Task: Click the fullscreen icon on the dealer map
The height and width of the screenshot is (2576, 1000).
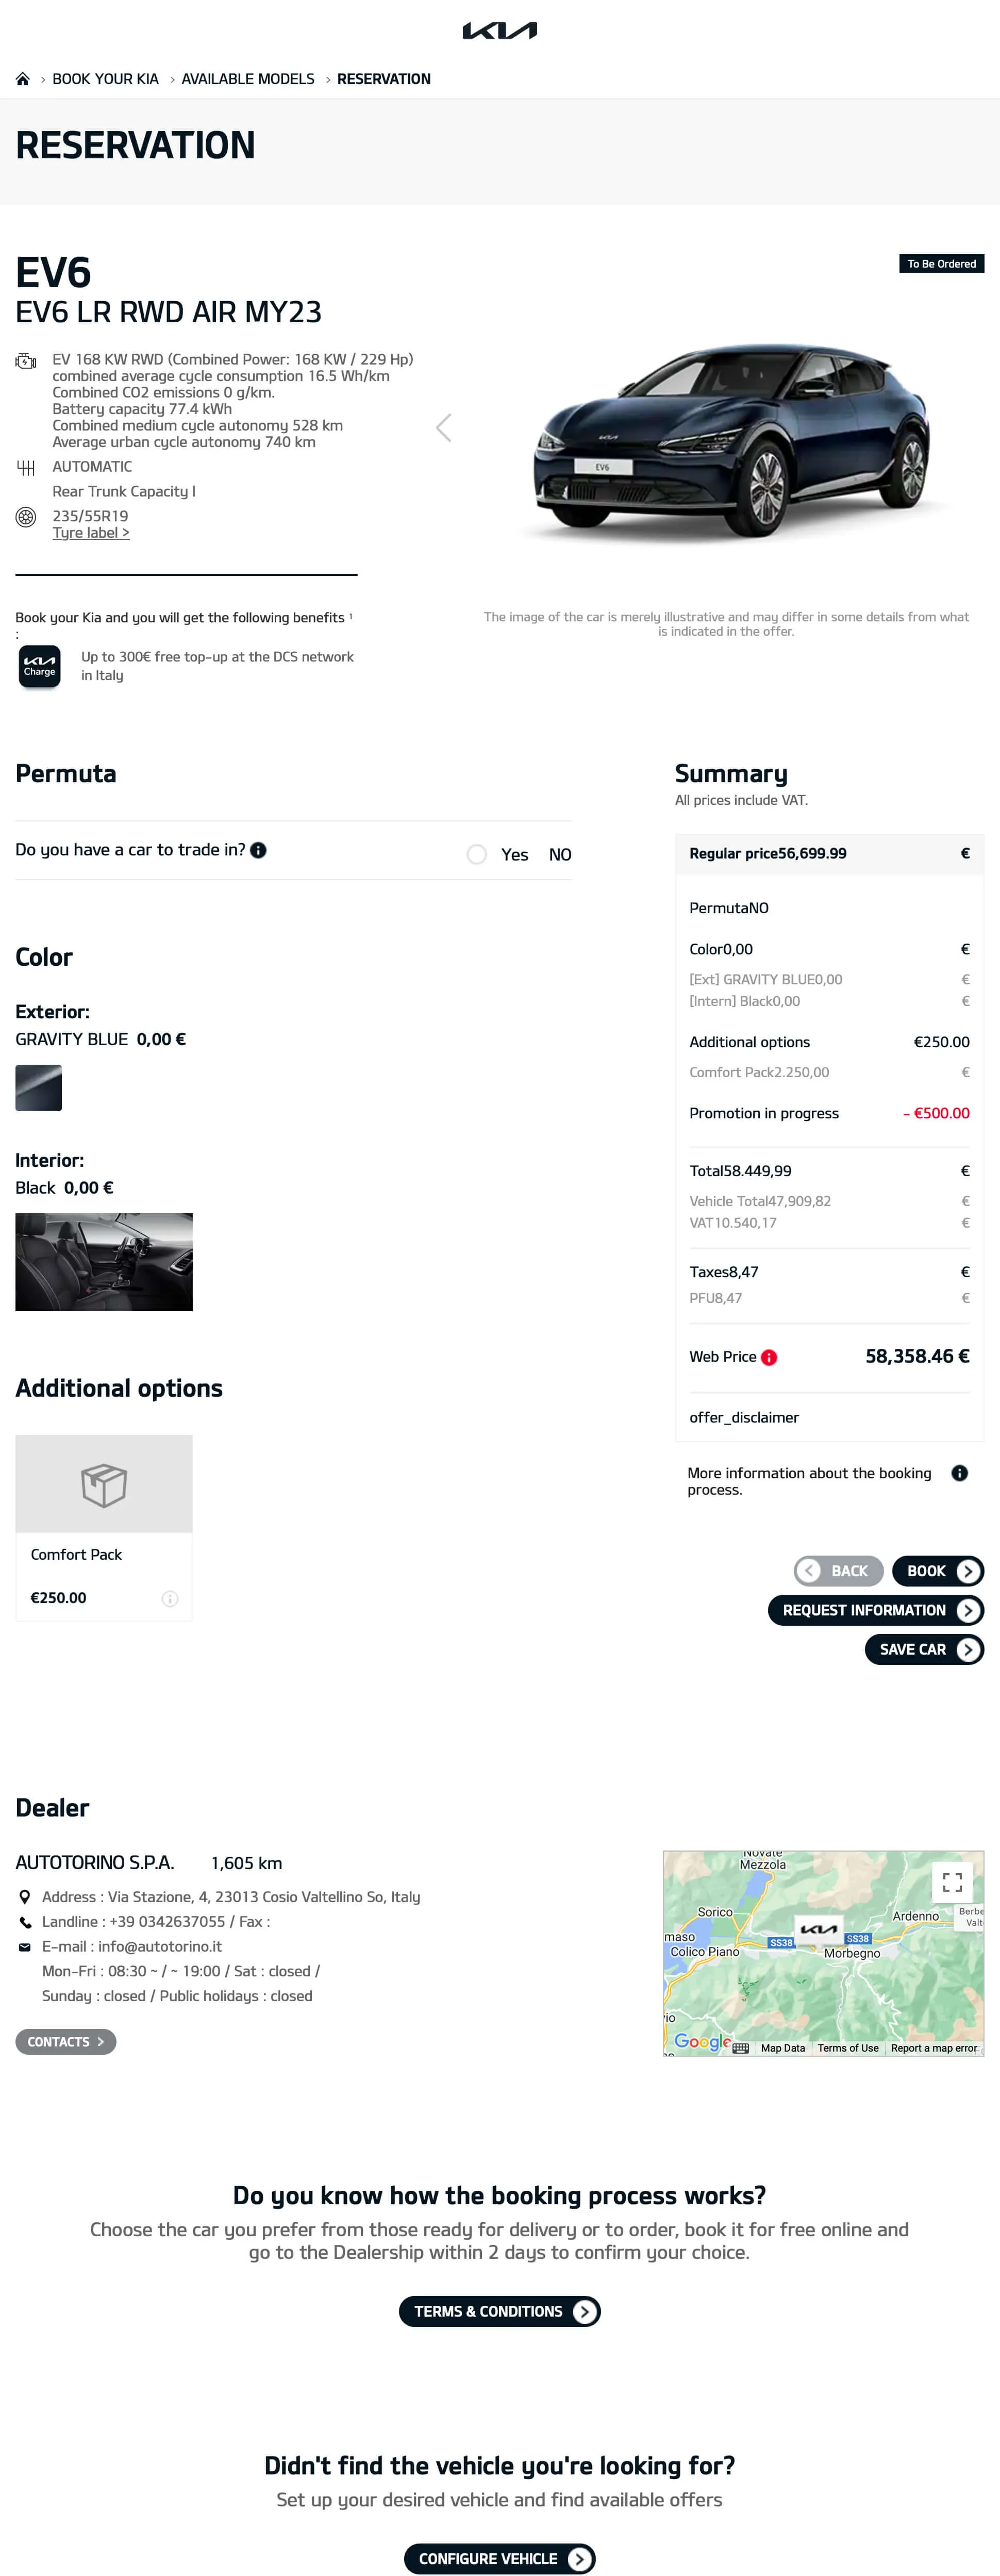Action: coord(952,1881)
